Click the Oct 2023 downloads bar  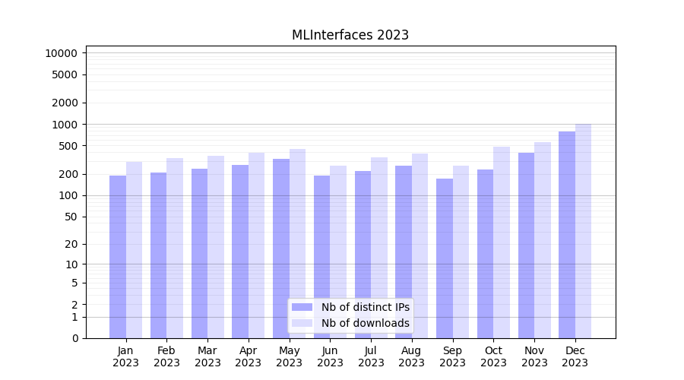(x=501, y=242)
